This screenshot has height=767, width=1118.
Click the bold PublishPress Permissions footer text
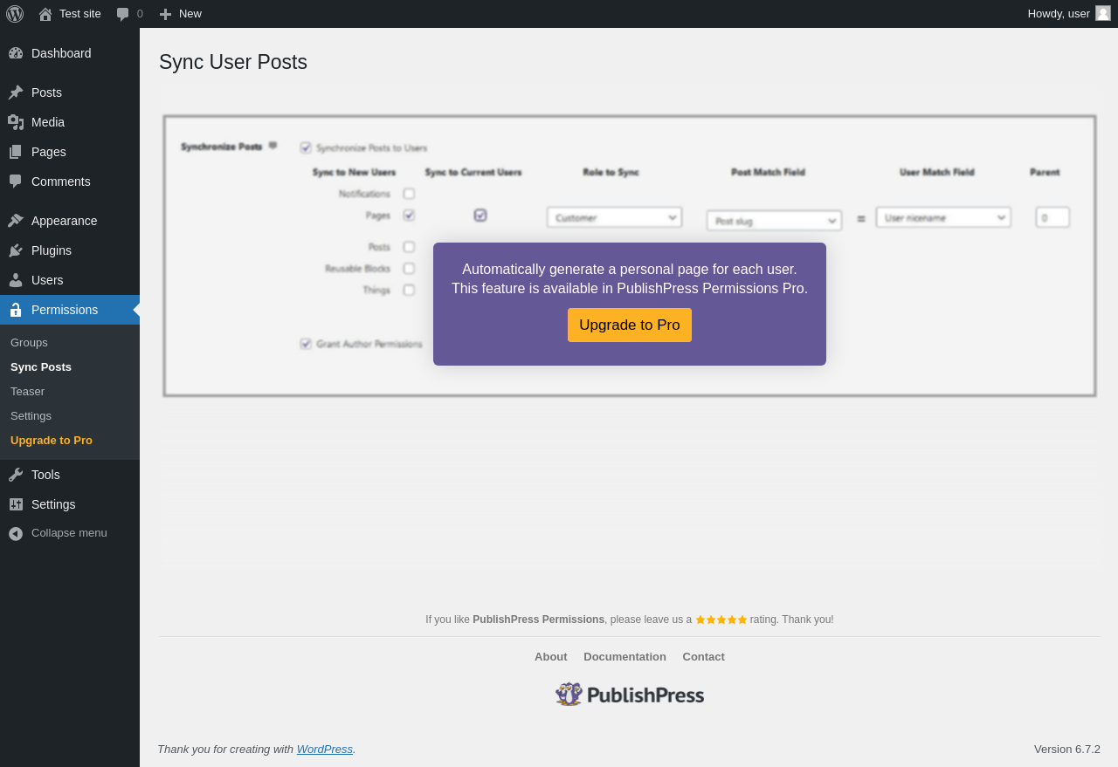pyautogui.click(x=539, y=620)
